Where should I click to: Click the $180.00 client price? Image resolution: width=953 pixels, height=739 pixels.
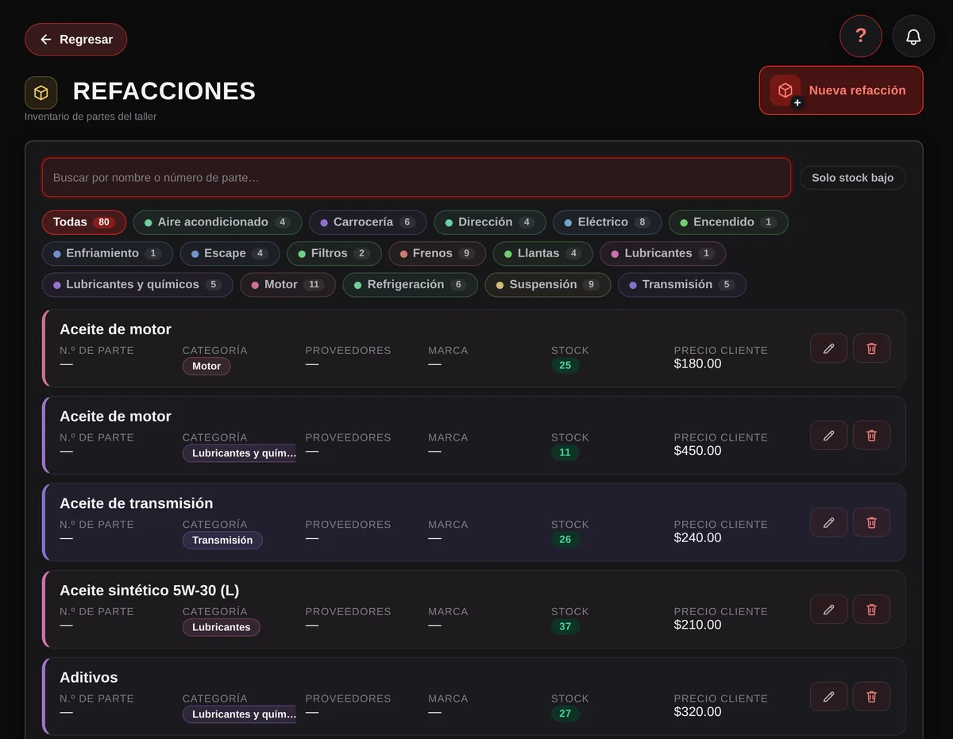pyautogui.click(x=698, y=364)
